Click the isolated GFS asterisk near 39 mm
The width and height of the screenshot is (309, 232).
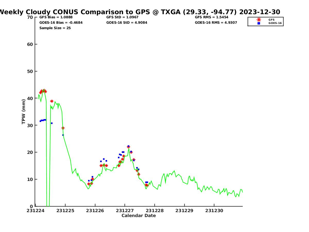pyautogui.click(x=52, y=101)
